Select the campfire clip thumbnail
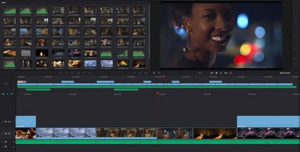The width and height of the screenshot is (300, 152). (42, 53)
